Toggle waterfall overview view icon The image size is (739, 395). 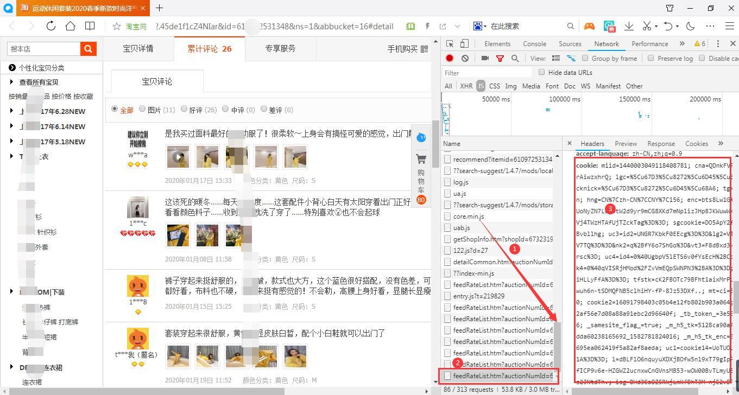tap(571, 58)
